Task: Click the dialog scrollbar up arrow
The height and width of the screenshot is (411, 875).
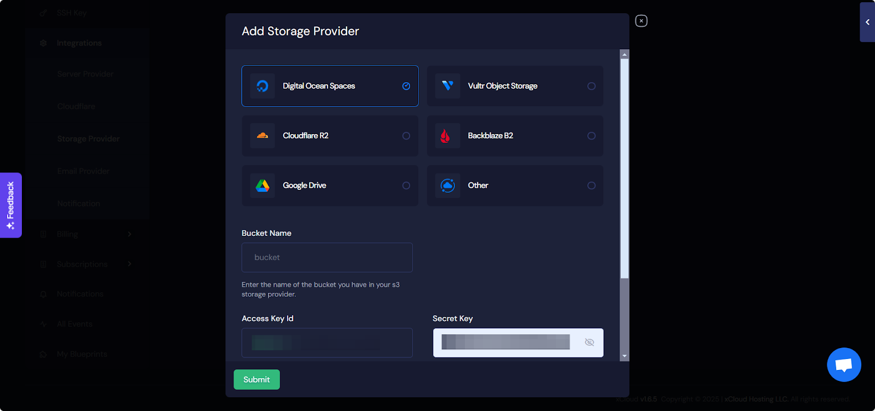Action: click(625, 54)
